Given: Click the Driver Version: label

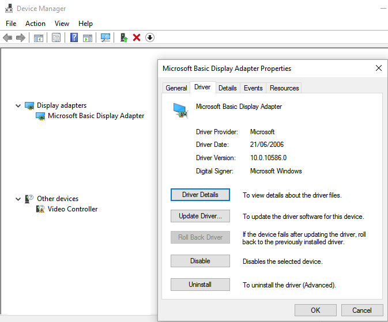Looking at the screenshot, I should [x=216, y=158].
